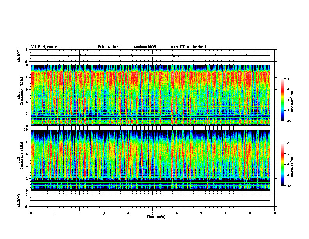The height and width of the screenshot is (239, 309).
Task: Click the "-10" label on ch.1 colorbar
Action: tap(288, 121)
